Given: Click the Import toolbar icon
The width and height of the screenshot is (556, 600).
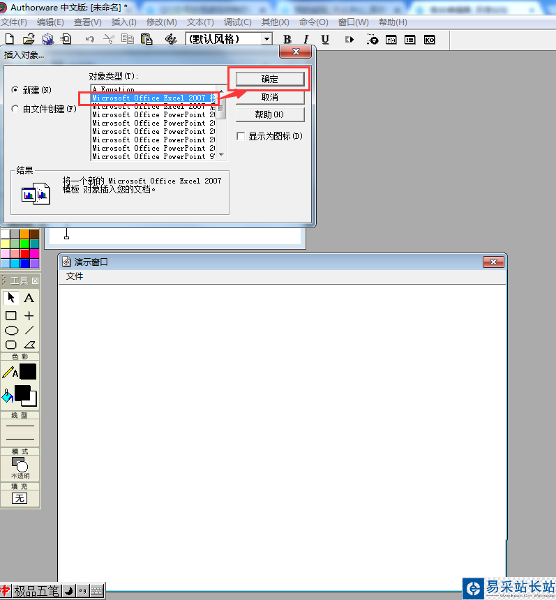Looking at the screenshot, I should tap(66, 39).
